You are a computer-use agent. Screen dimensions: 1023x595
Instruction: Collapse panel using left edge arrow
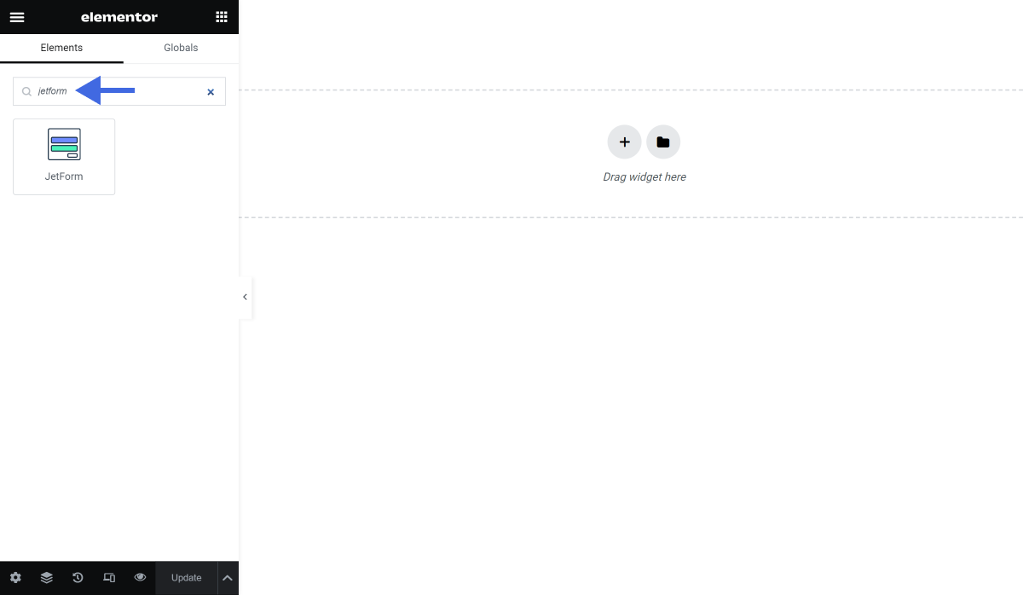(245, 297)
